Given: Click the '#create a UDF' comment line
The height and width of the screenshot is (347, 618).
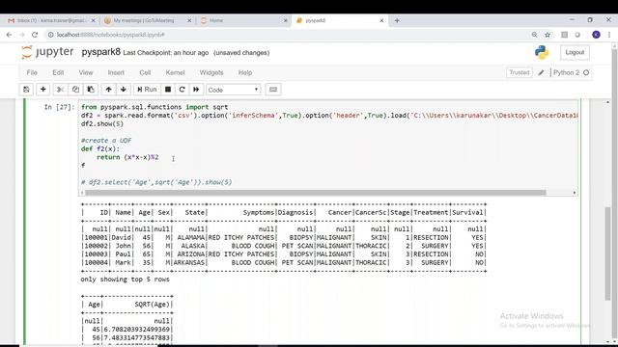Looking at the screenshot, I should pos(106,141).
